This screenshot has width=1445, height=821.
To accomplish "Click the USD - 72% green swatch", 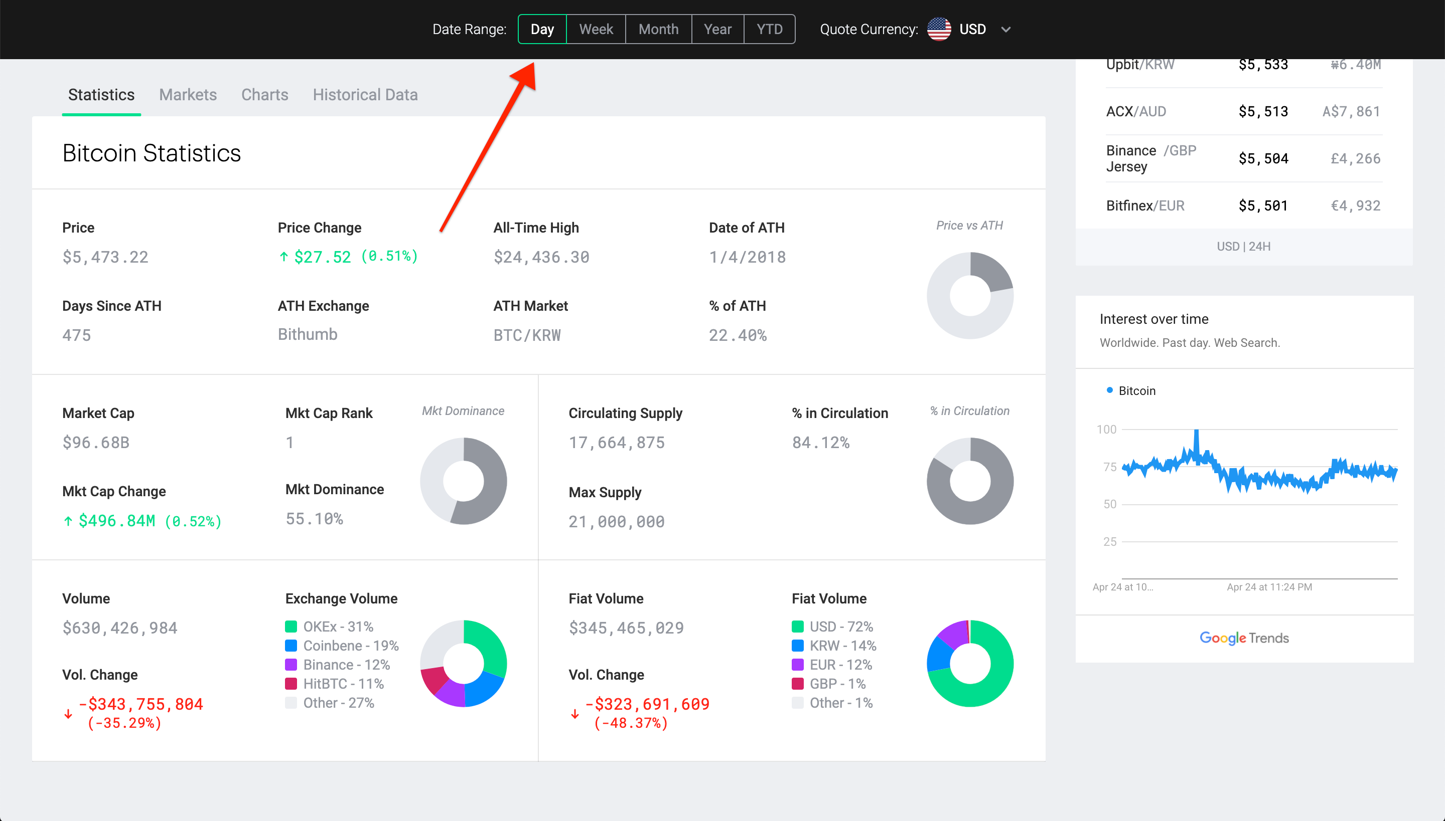I will click(x=798, y=627).
